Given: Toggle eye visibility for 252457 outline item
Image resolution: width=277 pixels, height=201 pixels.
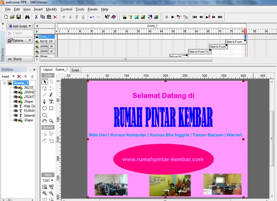Looking at the screenshot, I should [x=16, y=97].
